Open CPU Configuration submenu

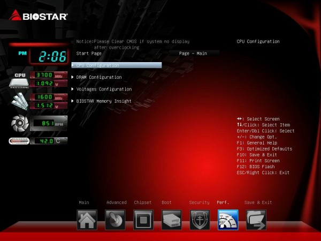(117, 65)
